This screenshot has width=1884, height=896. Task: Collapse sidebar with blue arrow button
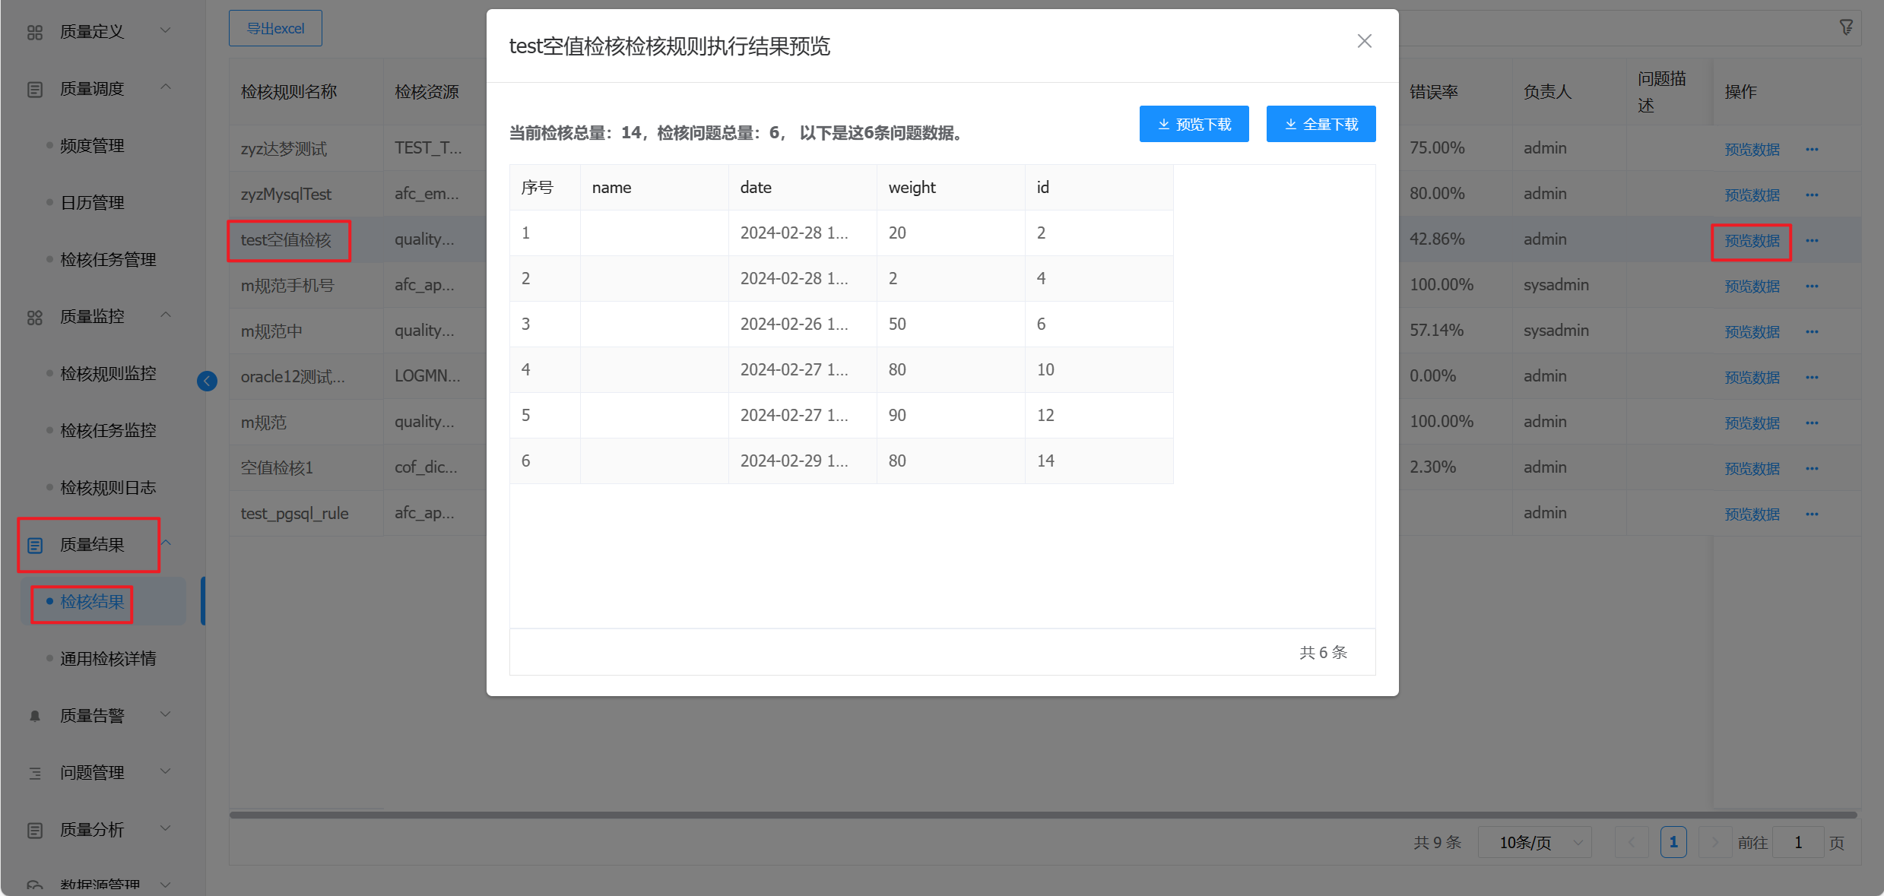pyautogui.click(x=207, y=381)
